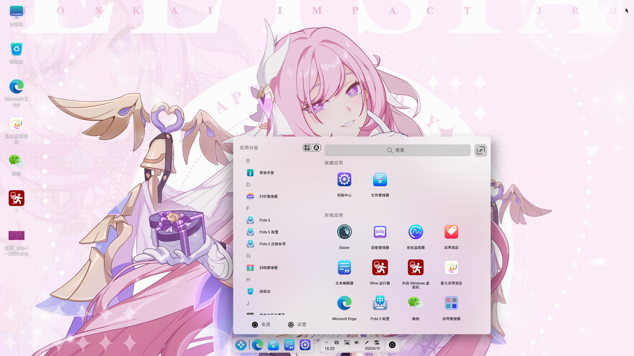Launch the 文本编辑器 text editor

coord(344,271)
